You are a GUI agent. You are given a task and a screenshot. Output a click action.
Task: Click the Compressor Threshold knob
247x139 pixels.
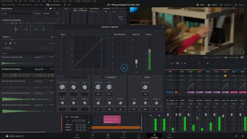click(x=98, y=87)
